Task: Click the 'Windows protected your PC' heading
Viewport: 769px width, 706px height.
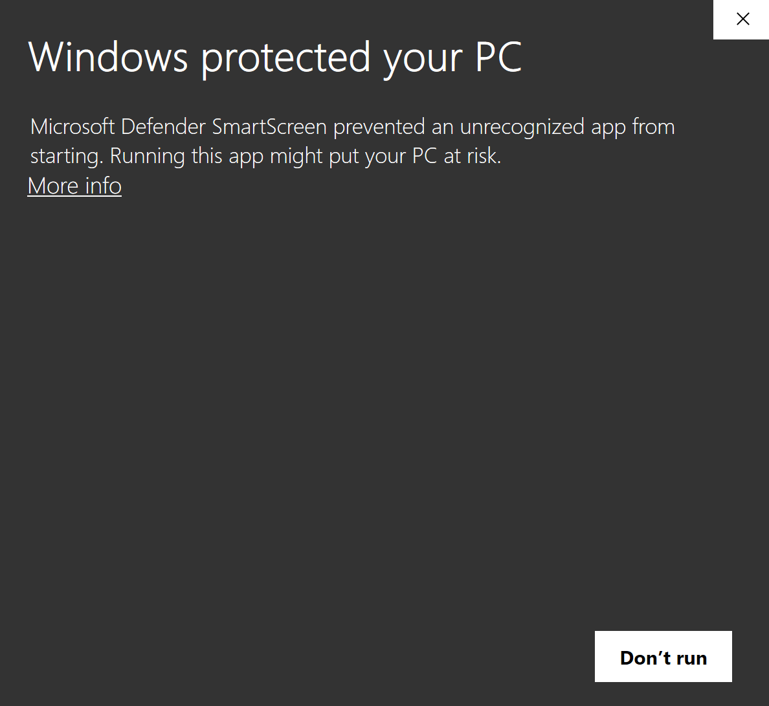Action: pos(275,58)
